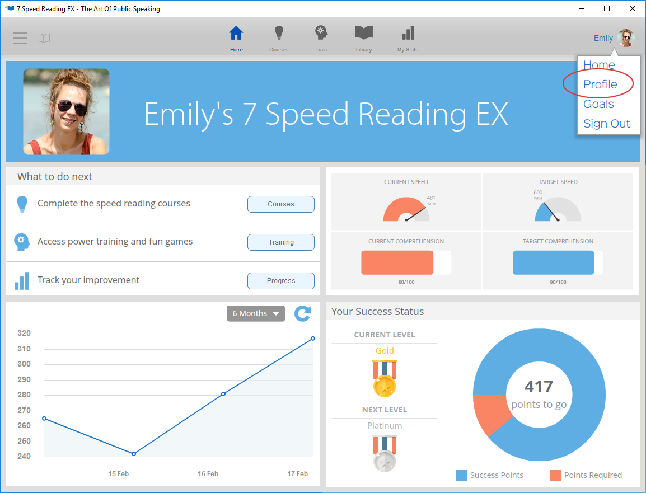Choose Sign Out in user menu
646x493 pixels.
606,124
